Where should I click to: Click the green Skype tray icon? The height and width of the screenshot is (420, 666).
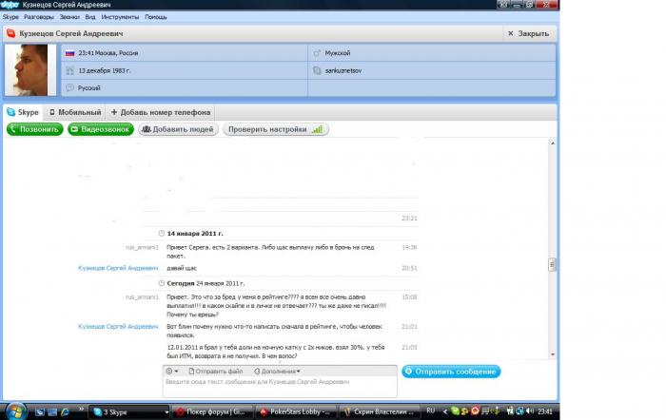tap(456, 411)
